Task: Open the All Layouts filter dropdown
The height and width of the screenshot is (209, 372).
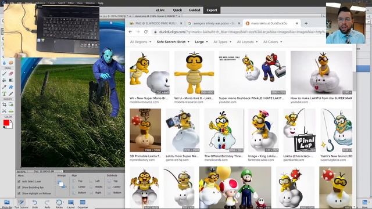Action: point(247,42)
